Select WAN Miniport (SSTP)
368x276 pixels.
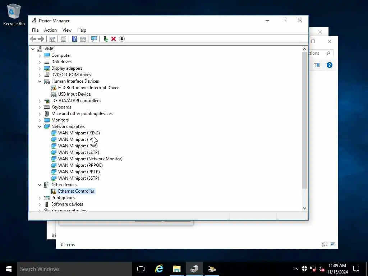(x=78, y=178)
